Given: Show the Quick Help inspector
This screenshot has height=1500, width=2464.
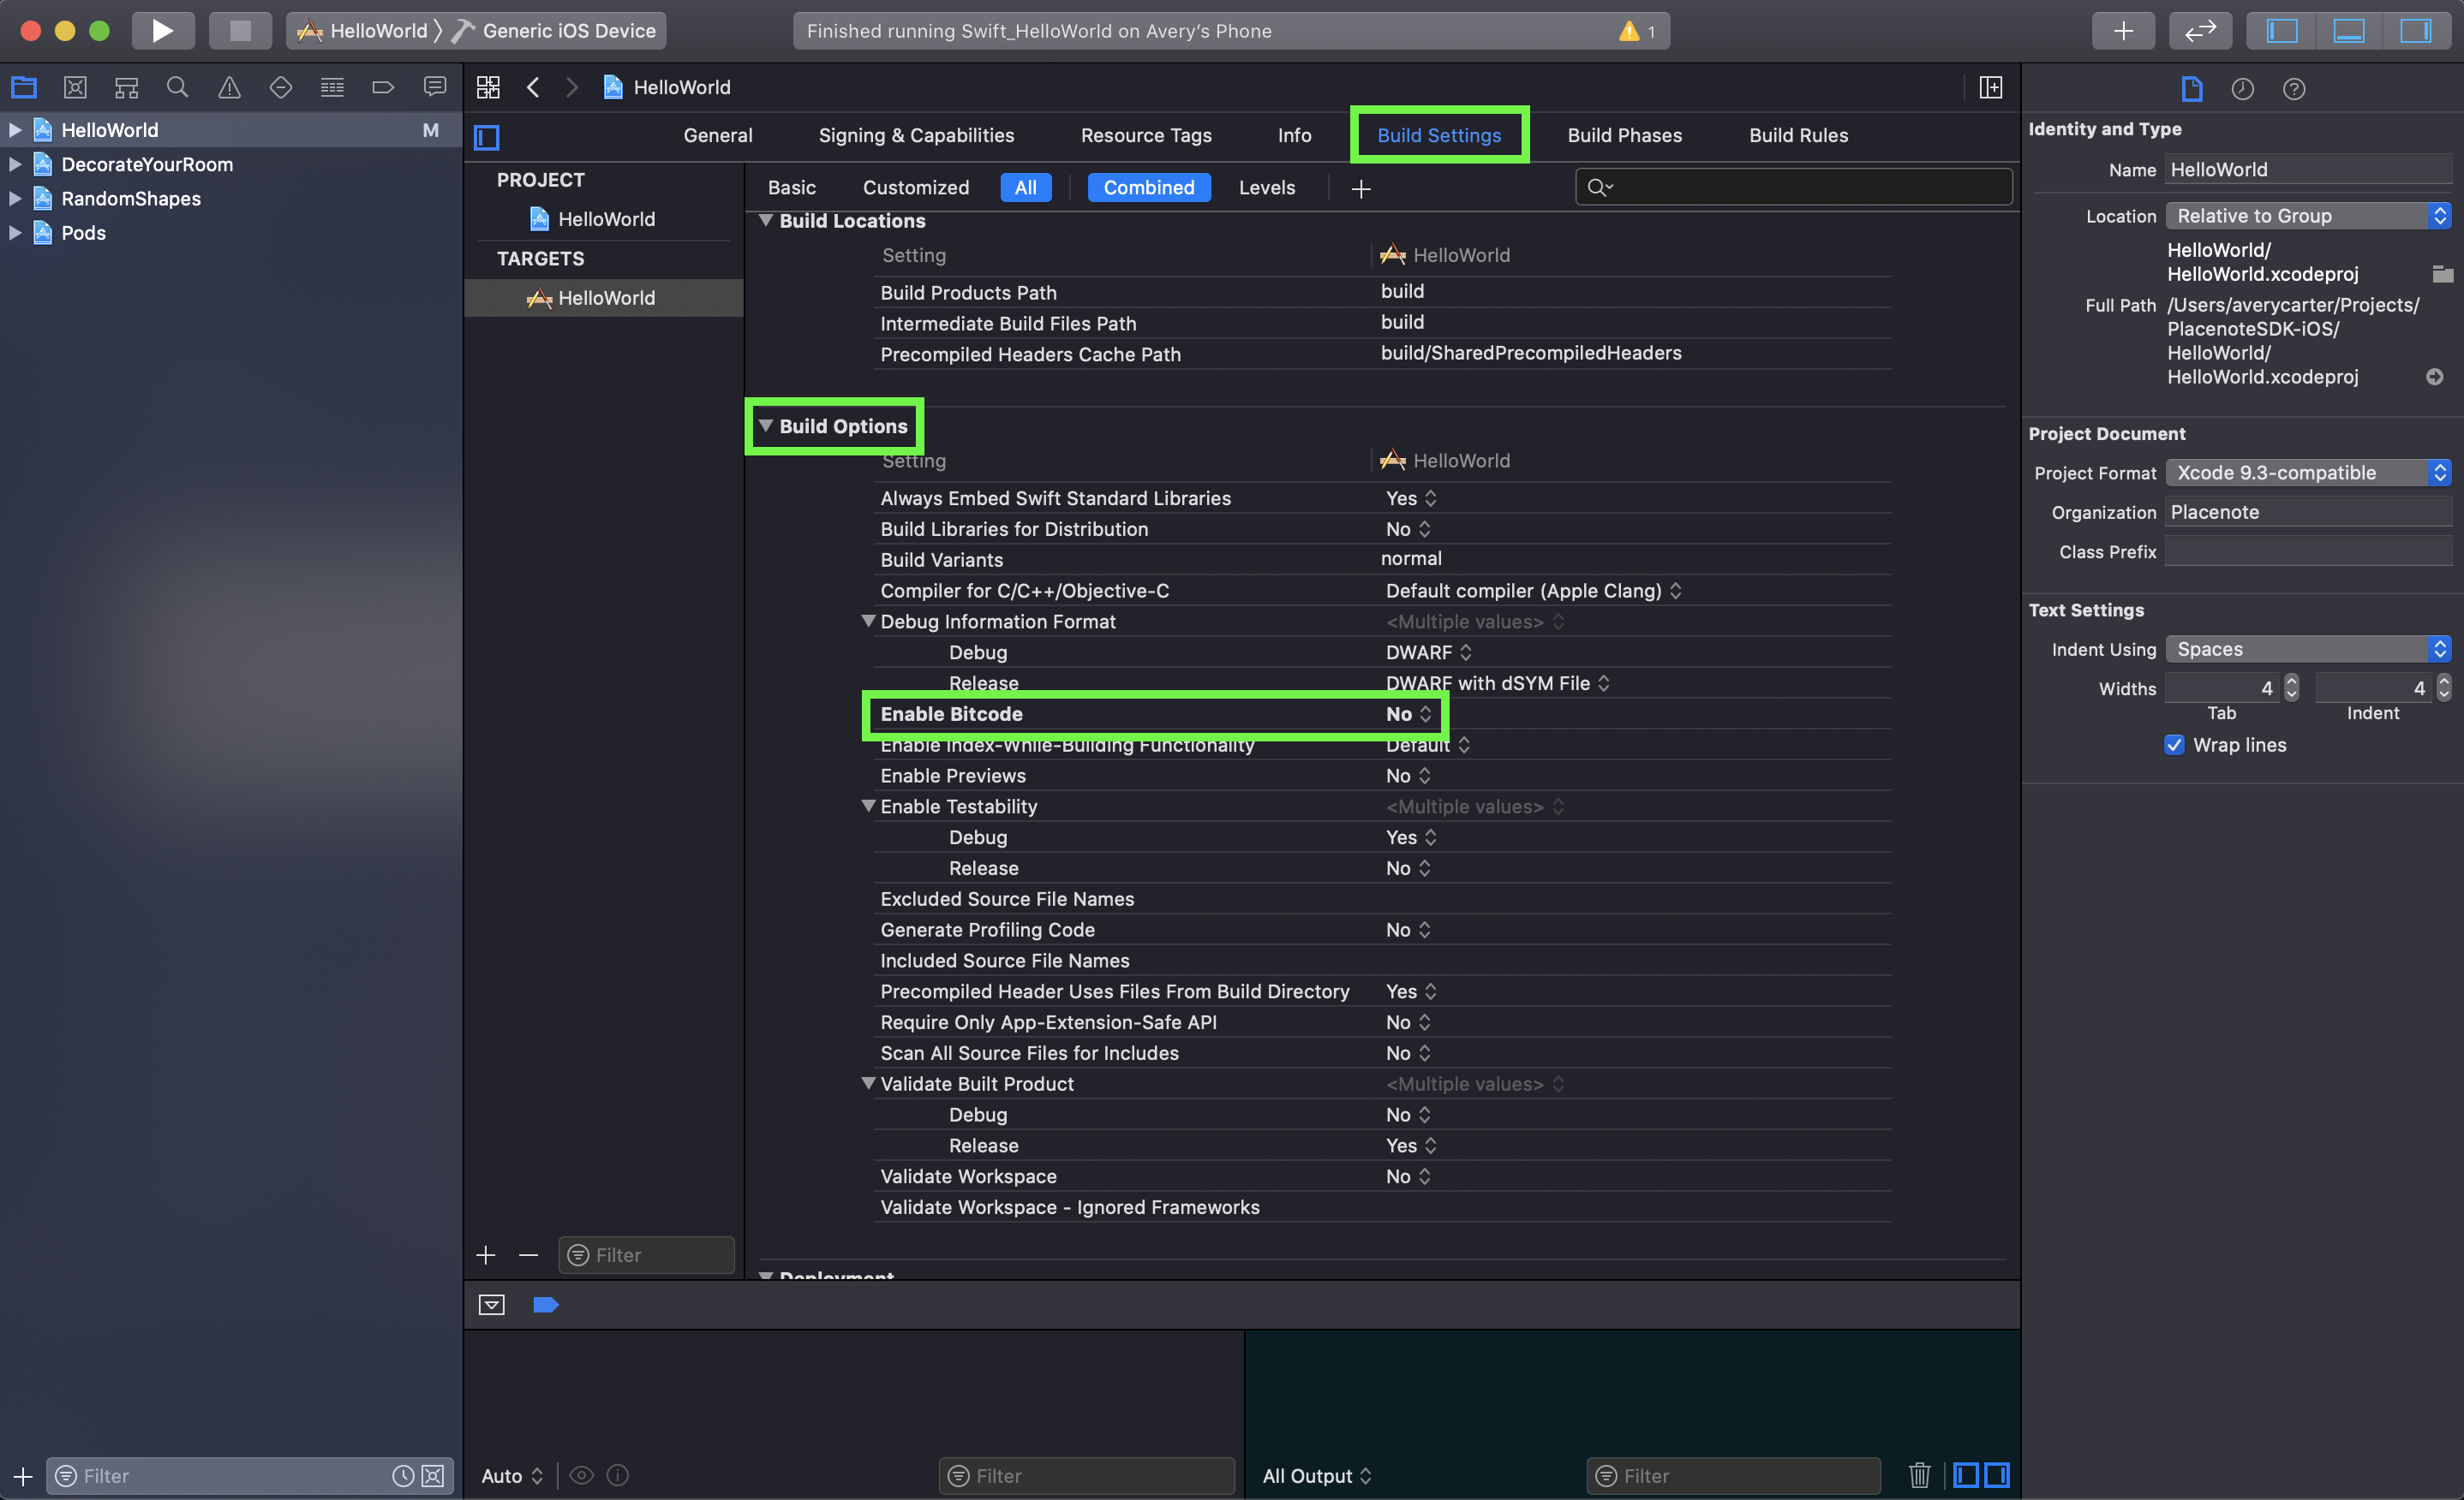Looking at the screenshot, I should (x=2294, y=89).
